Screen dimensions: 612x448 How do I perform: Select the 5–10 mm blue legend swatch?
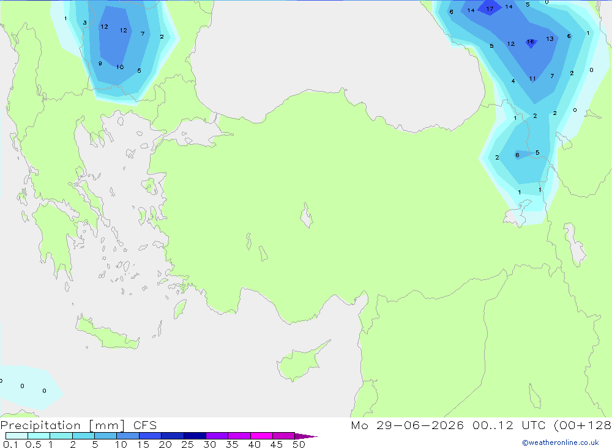105,436
